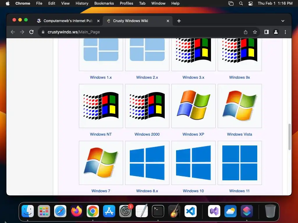Launch Firefox from the dock

[77, 211]
